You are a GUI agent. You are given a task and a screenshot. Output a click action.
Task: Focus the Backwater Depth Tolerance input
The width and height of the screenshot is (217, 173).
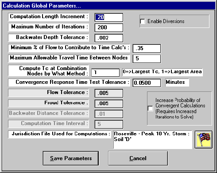pyautogui.click(x=109, y=38)
